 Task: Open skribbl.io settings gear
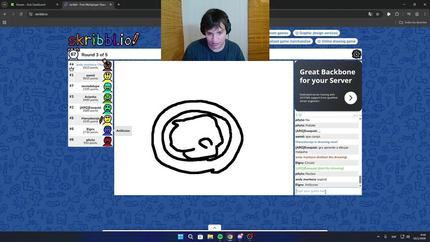(x=356, y=54)
